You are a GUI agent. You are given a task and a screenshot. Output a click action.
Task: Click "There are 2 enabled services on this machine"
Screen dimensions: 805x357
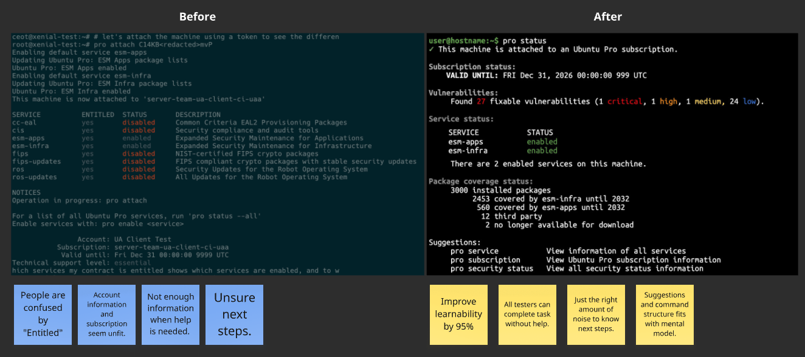548,164
